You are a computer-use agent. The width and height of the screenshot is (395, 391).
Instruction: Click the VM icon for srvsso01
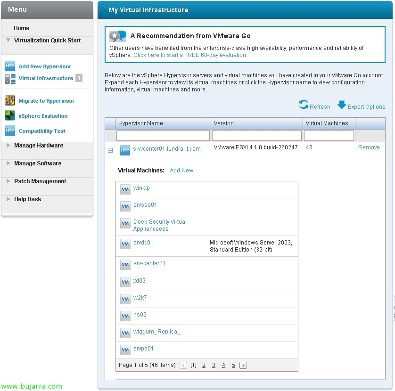click(125, 206)
